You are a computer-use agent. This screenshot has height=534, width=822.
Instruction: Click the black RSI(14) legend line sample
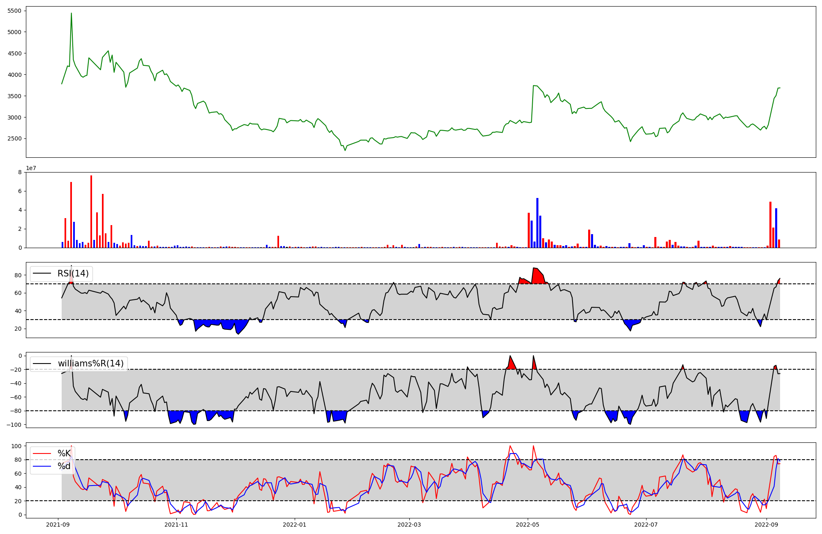click(x=42, y=274)
